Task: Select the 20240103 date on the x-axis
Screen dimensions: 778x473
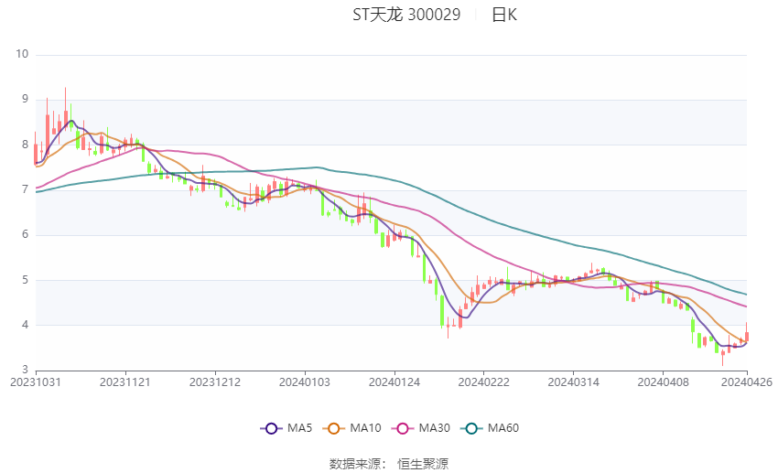Action: 304,382
